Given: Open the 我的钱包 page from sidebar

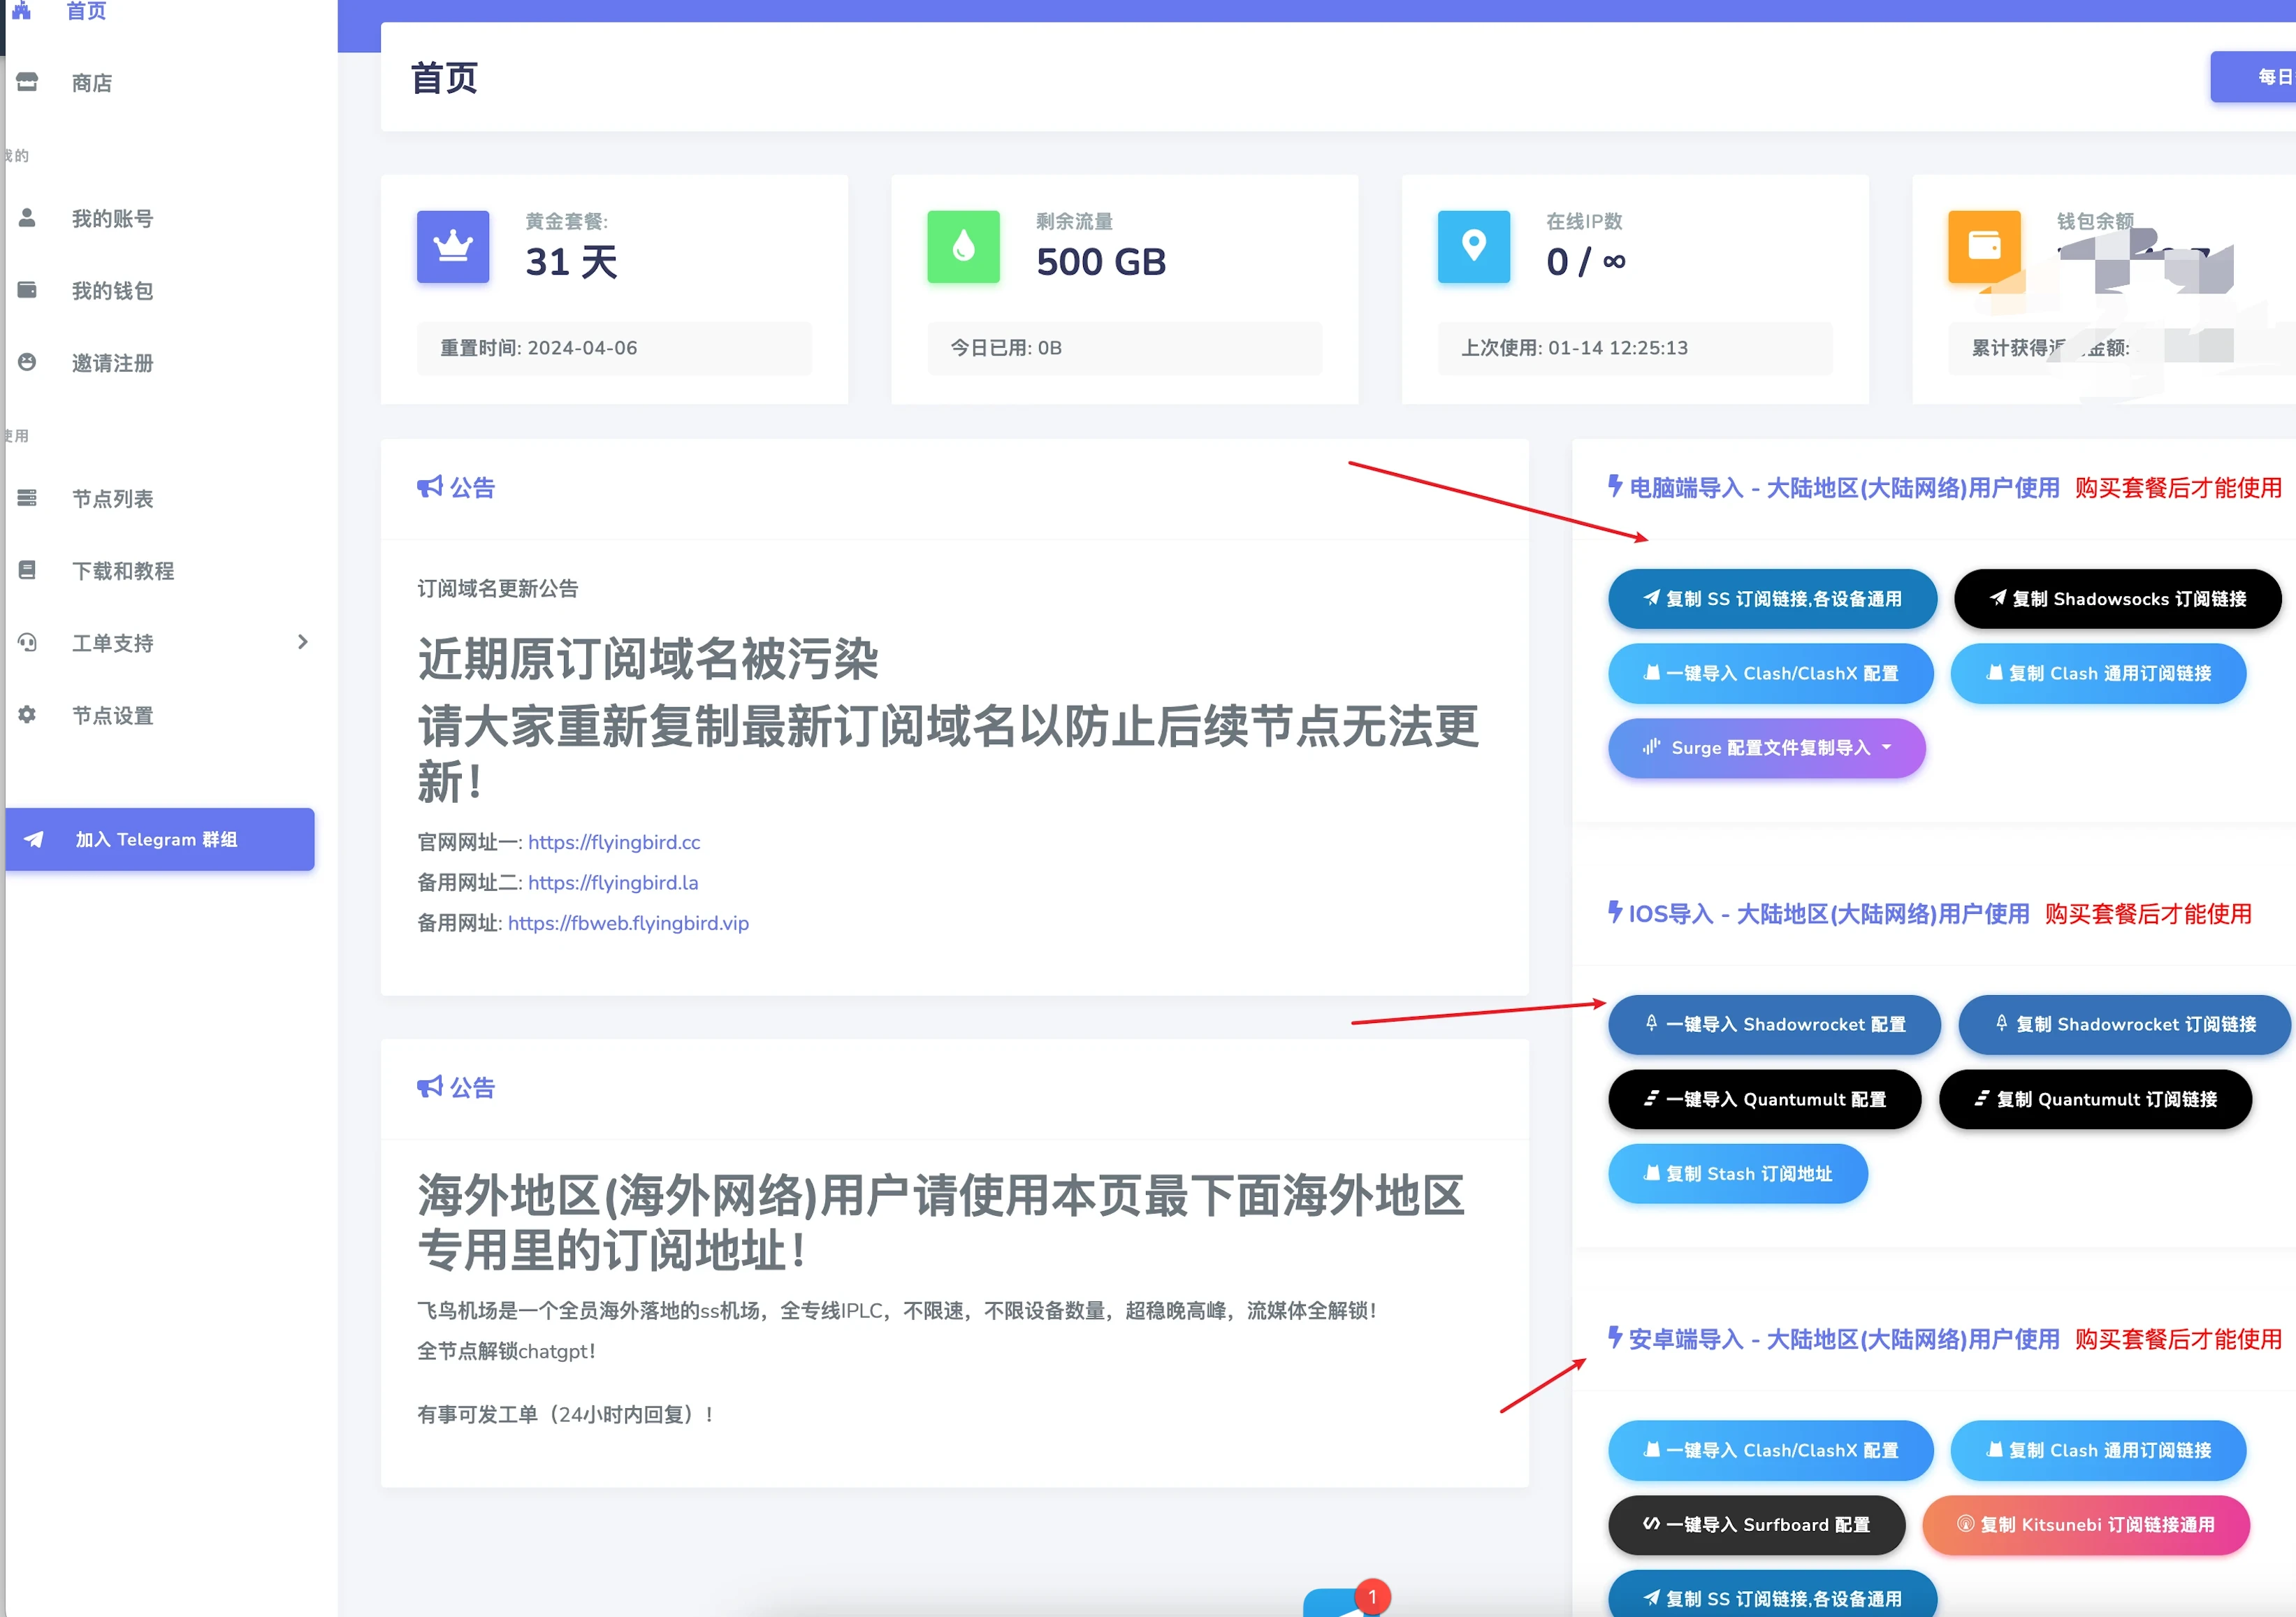Looking at the screenshot, I should pos(111,290).
